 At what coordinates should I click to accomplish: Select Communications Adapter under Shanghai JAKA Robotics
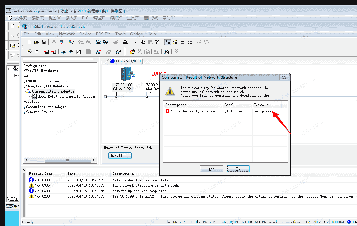coord(53,91)
